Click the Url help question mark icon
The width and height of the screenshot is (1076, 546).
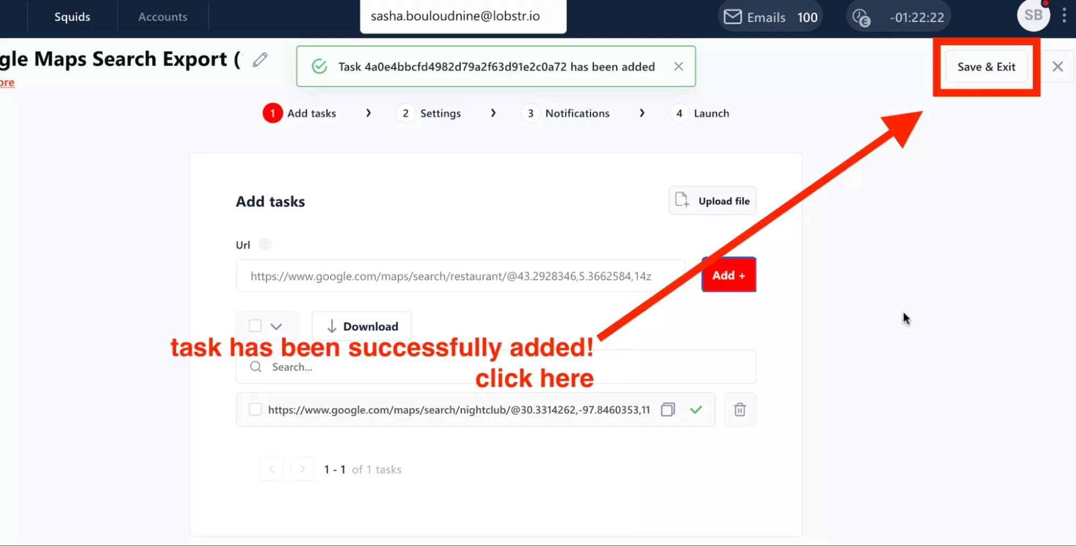coord(265,245)
